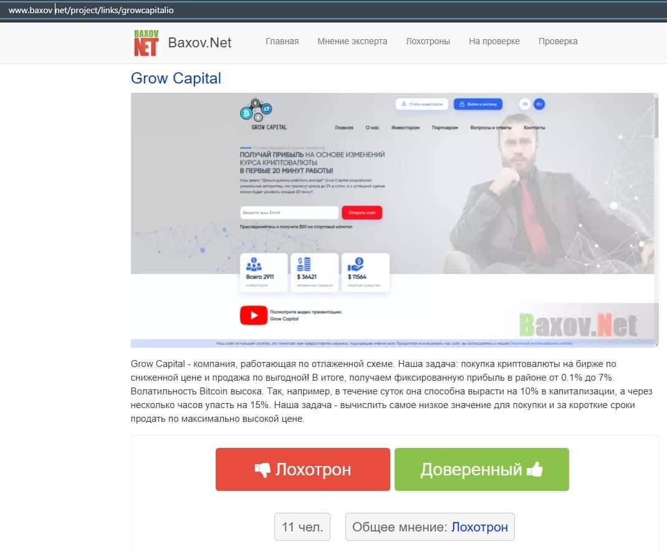Click the line В ПЕРВЫЕ 20 МИНУТ РАБОТЫ!
This screenshot has height=552, width=667.
pyautogui.click(x=286, y=171)
